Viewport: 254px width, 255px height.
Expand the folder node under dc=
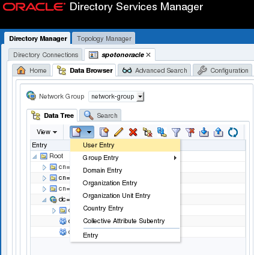click(x=54, y=210)
